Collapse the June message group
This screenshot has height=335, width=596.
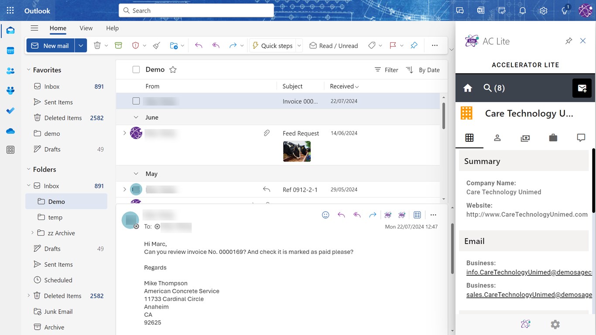point(136,117)
